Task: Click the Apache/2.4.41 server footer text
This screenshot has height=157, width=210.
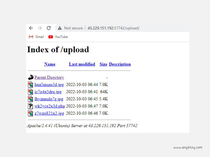Action: [82, 126]
